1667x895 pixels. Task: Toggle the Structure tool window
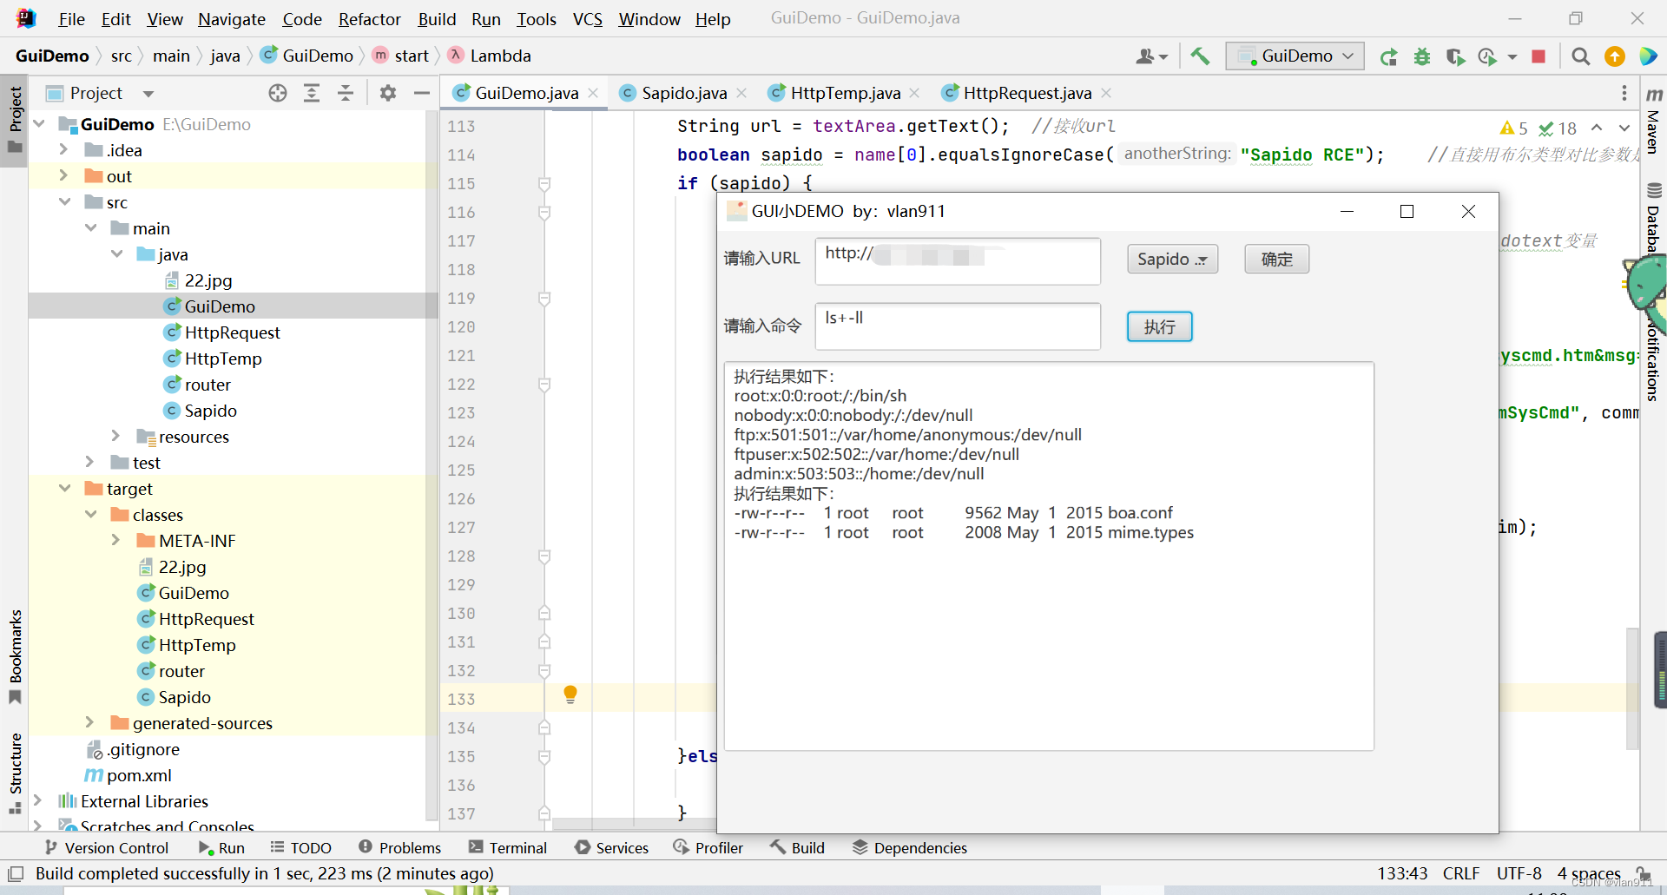pyautogui.click(x=15, y=773)
